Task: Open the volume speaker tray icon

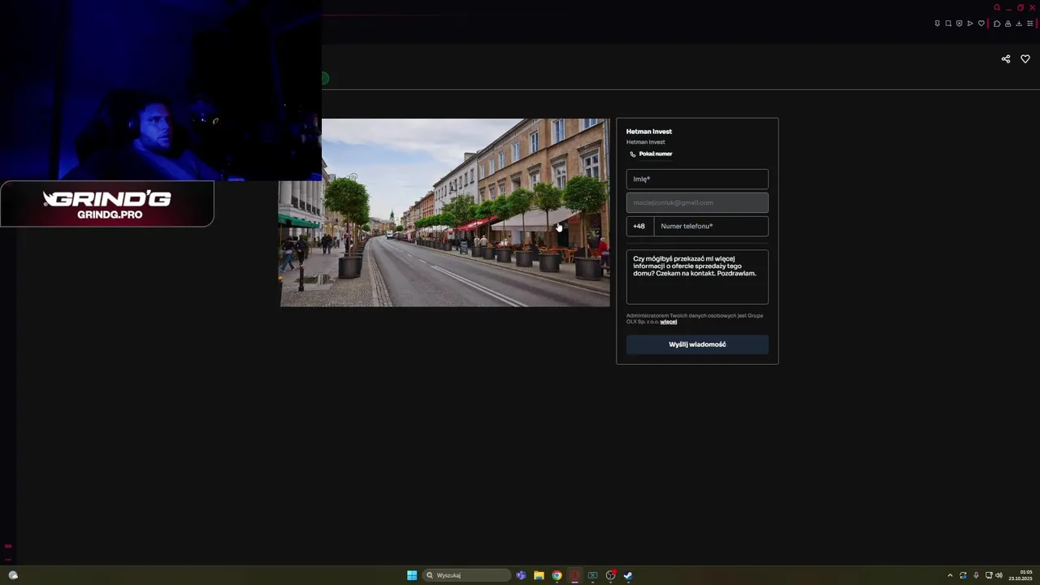Action: pos(999,575)
